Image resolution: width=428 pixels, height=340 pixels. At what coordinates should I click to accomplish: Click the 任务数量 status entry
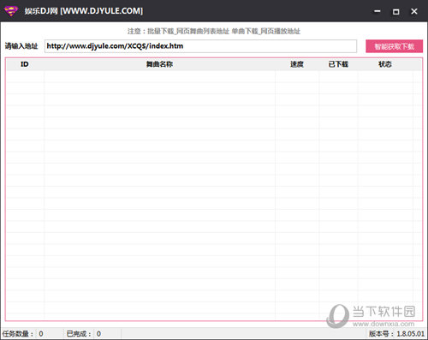pyautogui.click(x=23, y=333)
